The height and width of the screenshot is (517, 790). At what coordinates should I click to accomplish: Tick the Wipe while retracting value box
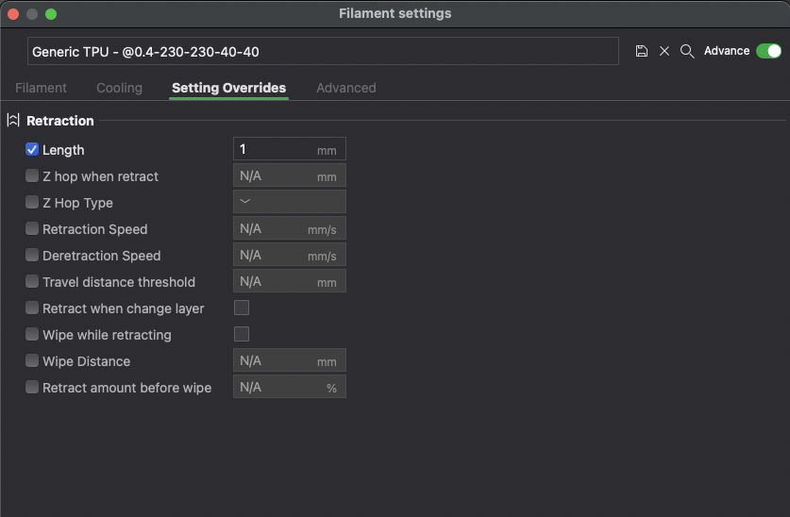tap(242, 334)
